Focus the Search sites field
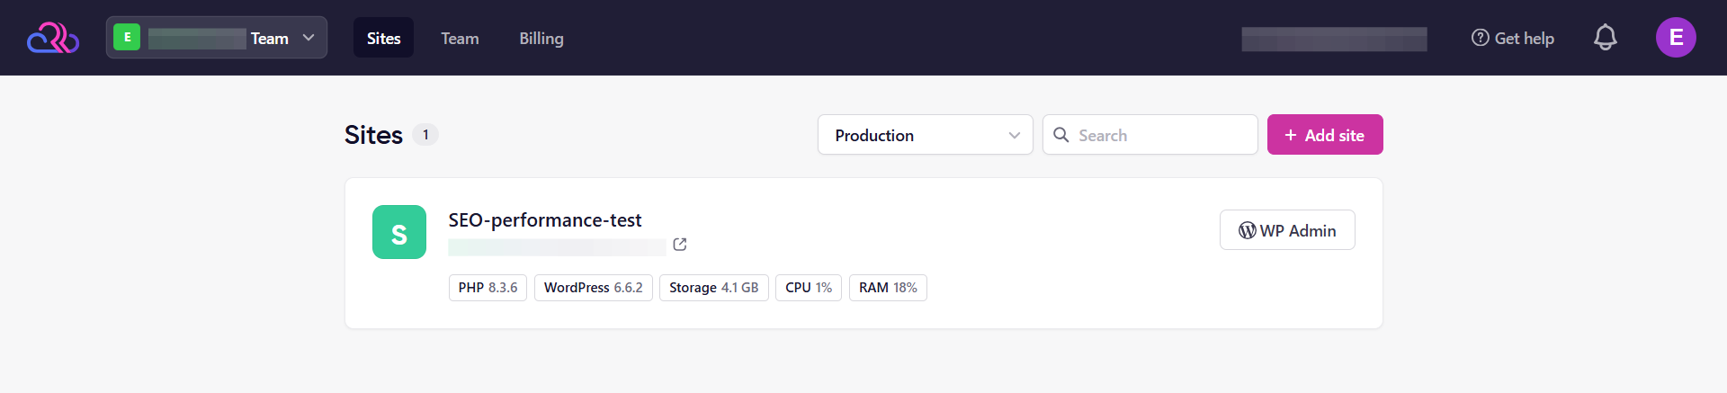The width and height of the screenshot is (1727, 393). coord(1150,135)
